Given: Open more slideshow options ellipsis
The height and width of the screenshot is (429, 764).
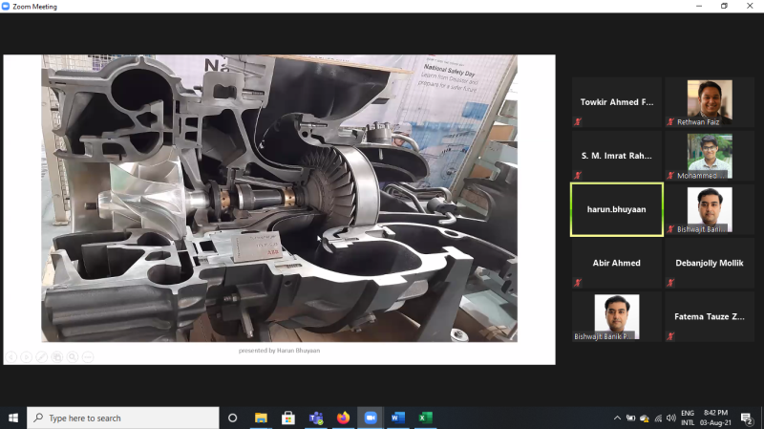Looking at the screenshot, I should pyautogui.click(x=88, y=356).
